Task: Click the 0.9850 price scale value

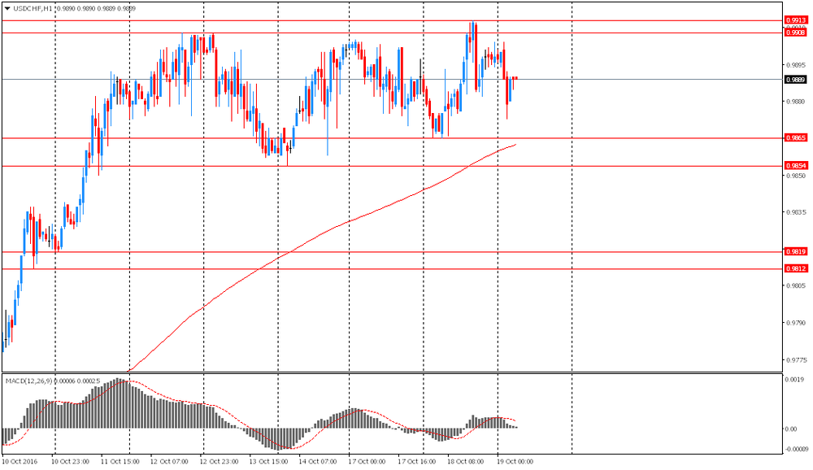Action: (794, 176)
